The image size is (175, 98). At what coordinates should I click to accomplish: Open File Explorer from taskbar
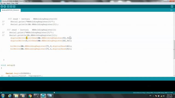click(16, 96)
